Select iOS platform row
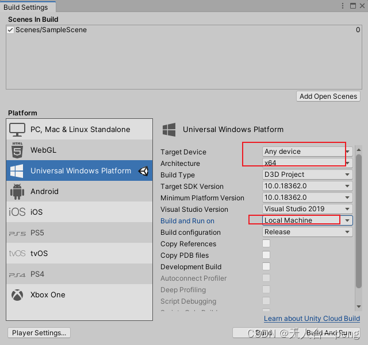The image size is (368, 345). pyautogui.click(x=79, y=212)
